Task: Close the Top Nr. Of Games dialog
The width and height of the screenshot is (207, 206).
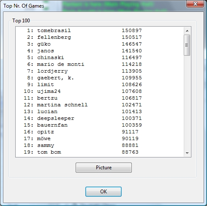Action: [x=195, y=4]
